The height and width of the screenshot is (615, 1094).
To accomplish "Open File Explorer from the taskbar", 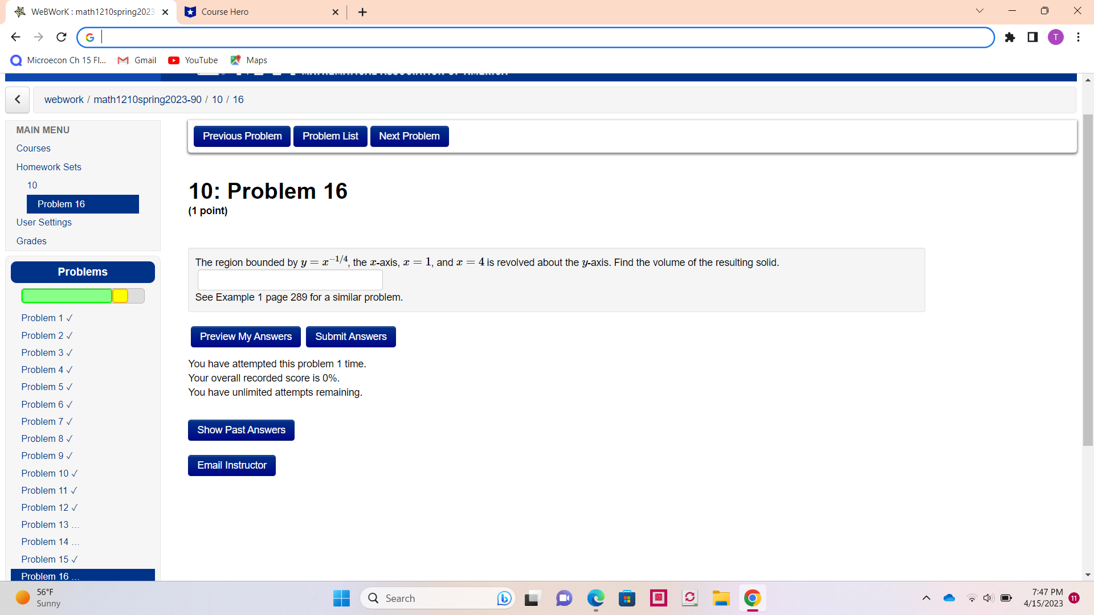I will coord(721,598).
